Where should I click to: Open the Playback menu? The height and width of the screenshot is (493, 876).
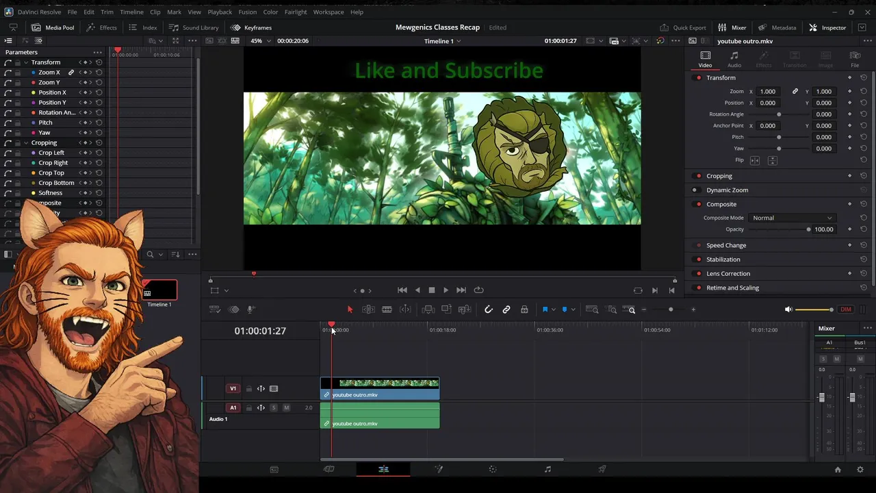click(220, 12)
